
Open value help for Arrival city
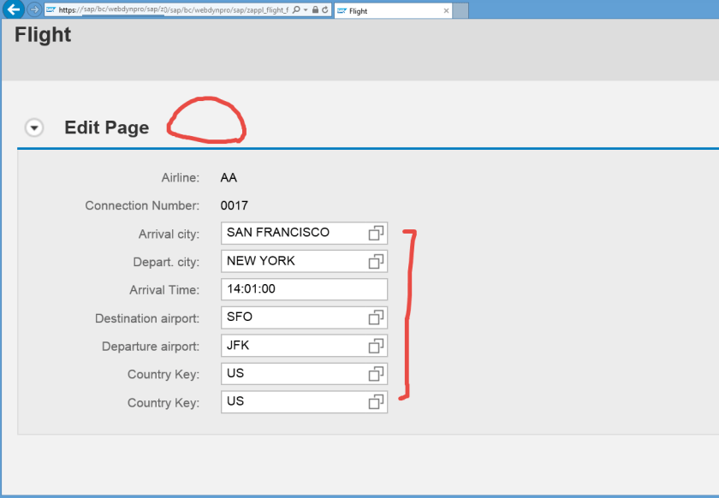tap(376, 233)
